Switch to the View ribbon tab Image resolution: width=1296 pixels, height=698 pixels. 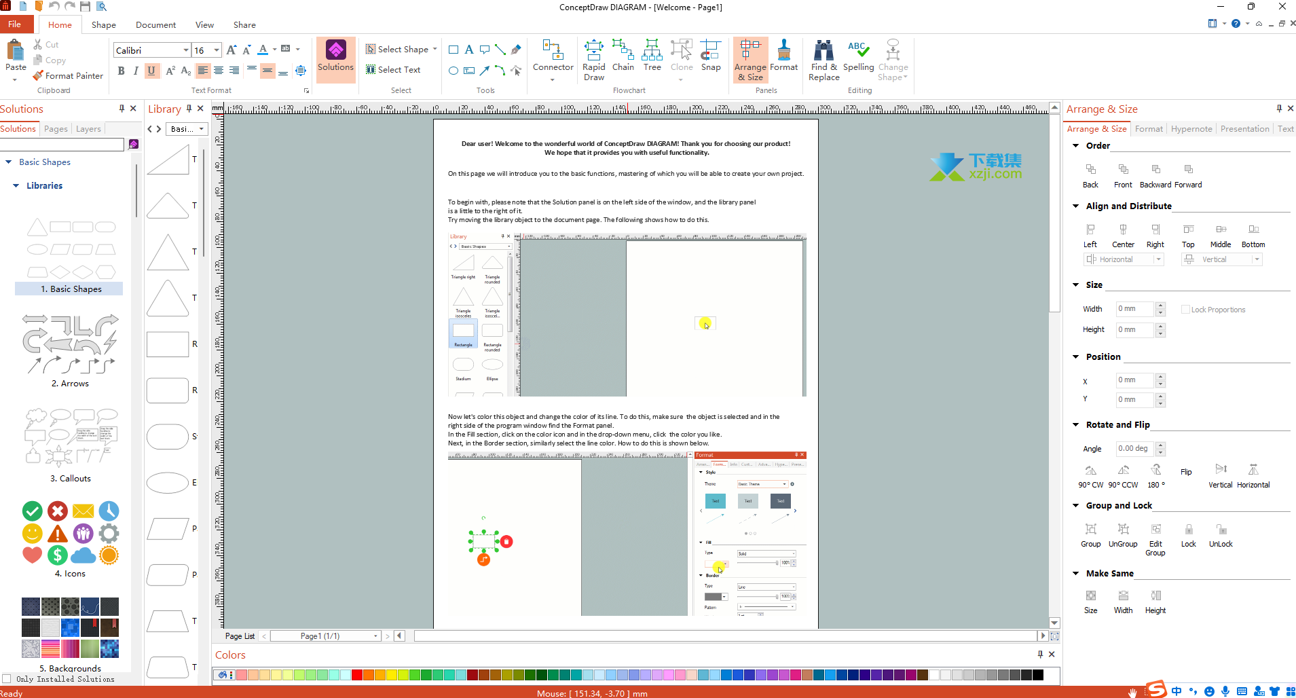[204, 25]
